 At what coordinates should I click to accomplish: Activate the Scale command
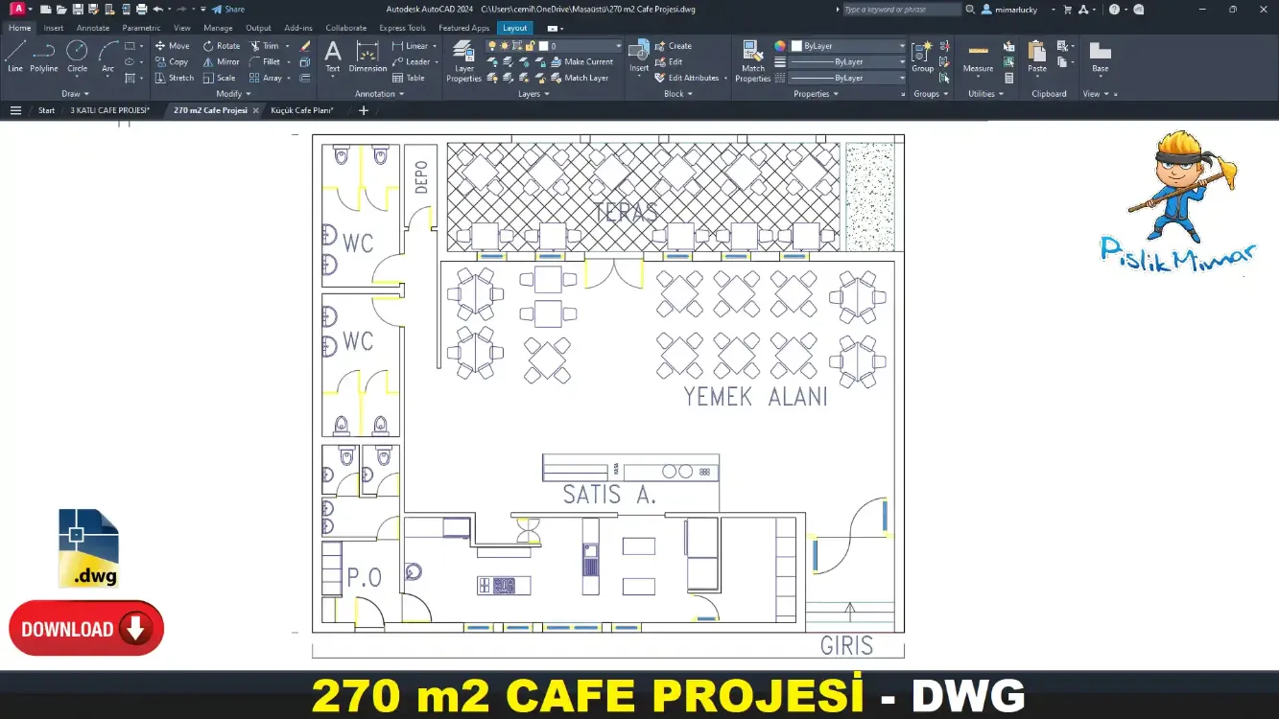(x=219, y=79)
